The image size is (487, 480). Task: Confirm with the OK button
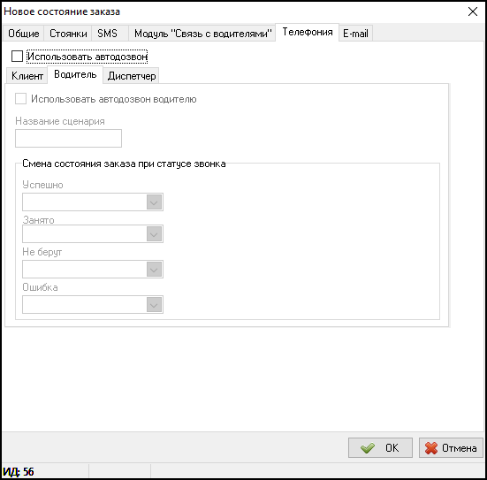coord(380,448)
